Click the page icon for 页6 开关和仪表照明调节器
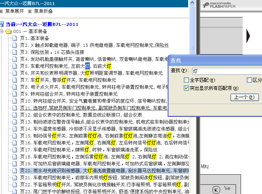 pyautogui.click(x=15, y=73)
